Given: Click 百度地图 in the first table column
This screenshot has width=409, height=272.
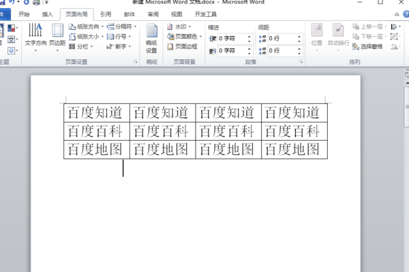Looking at the screenshot, I should 95,150.
